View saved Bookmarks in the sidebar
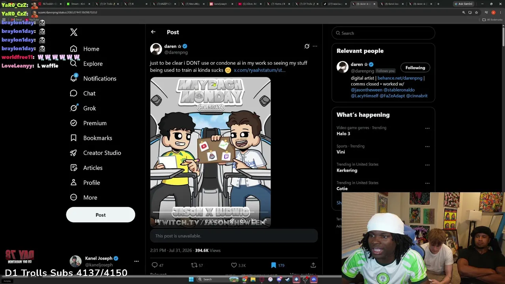Viewport: 505px width, 284px height. point(91,138)
